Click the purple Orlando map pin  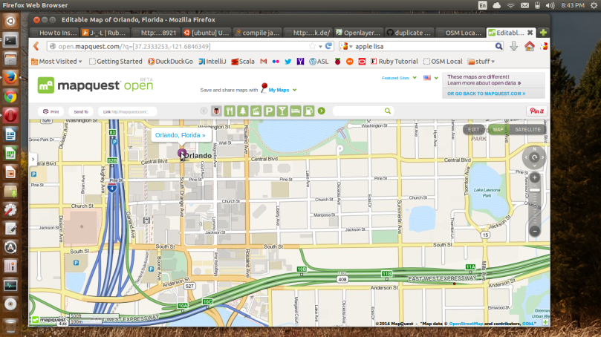(182, 153)
